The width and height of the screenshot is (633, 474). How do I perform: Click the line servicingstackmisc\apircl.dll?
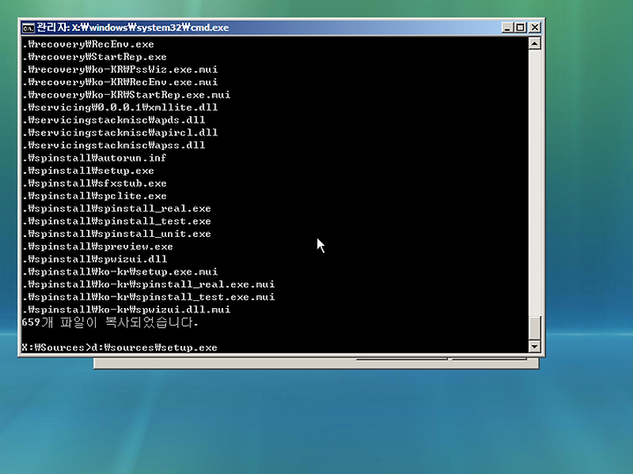click(120, 133)
